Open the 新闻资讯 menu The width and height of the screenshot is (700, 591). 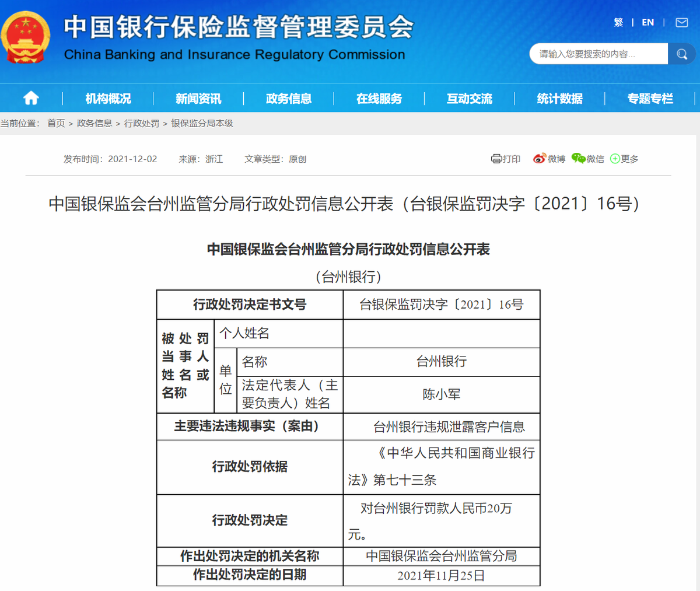point(198,99)
